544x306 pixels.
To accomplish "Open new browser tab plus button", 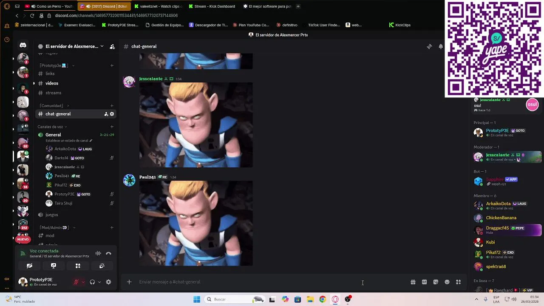I will coord(298,6).
